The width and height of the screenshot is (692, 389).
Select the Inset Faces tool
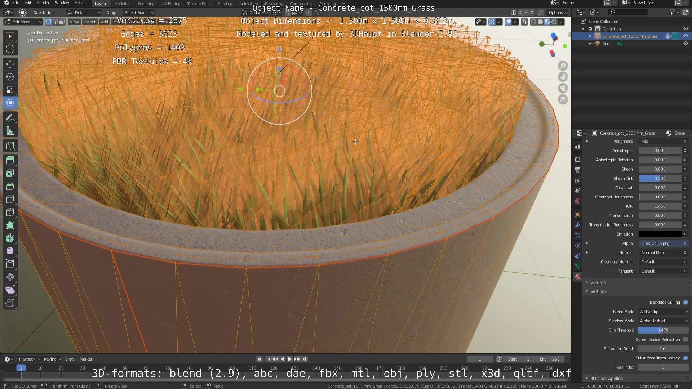pyautogui.click(x=10, y=173)
